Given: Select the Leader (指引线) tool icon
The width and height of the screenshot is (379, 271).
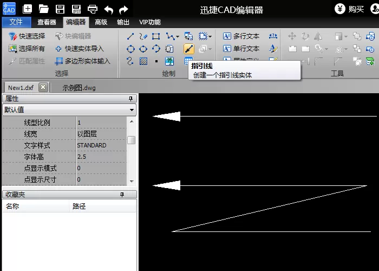Looking at the screenshot, I should point(189,49).
